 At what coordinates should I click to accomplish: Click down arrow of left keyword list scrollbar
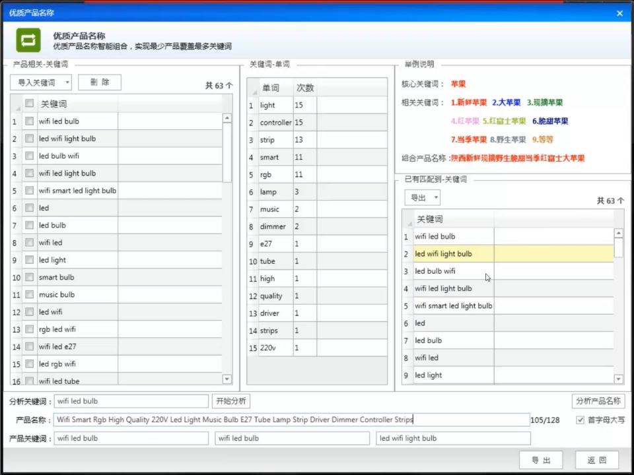pyautogui.click(x=227, y=379)
